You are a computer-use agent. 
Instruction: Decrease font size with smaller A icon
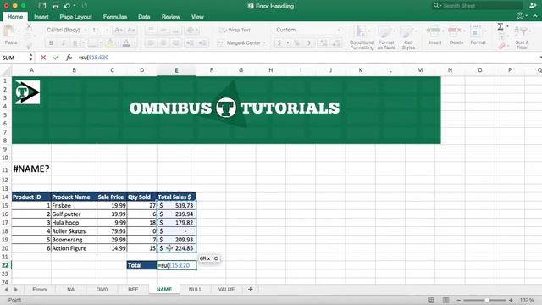pyautogui.click(x=130, y=30)
